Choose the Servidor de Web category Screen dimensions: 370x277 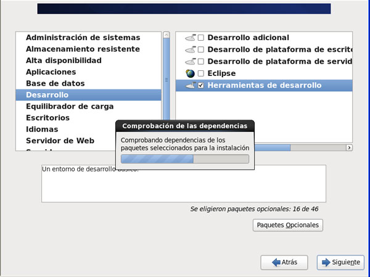pos(60,141)
